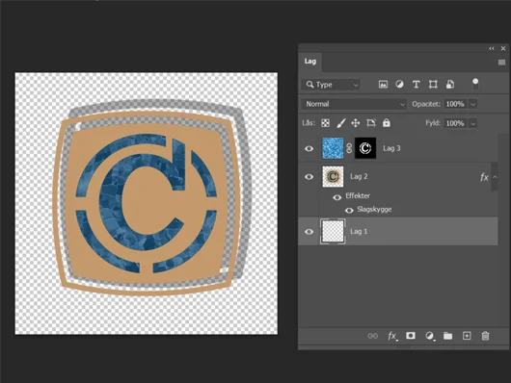The width and height of the screenshot is (511, 383).
Task: Select the Lag panel tab
Action: click(310, 62)
